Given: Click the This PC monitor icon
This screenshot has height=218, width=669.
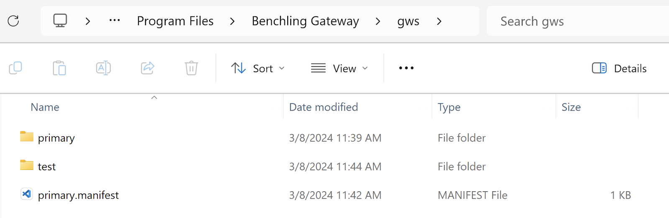Looking at the screenshot, I should coord(60,21).
